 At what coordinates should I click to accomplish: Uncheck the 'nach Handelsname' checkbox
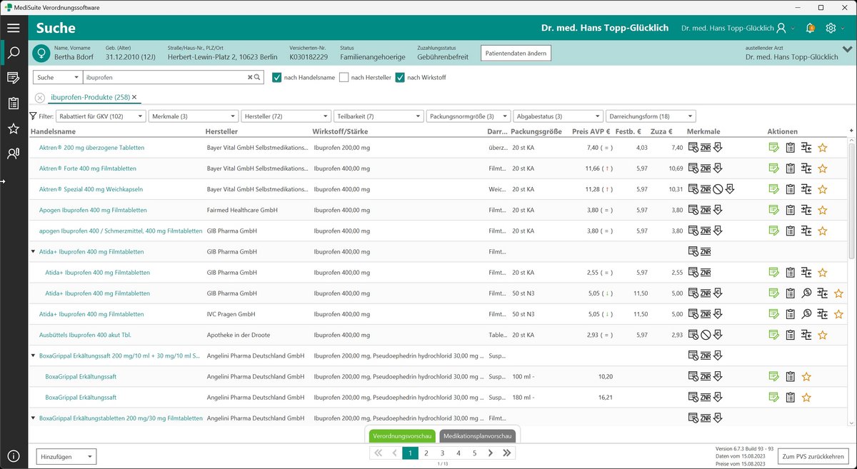point(277,77)
